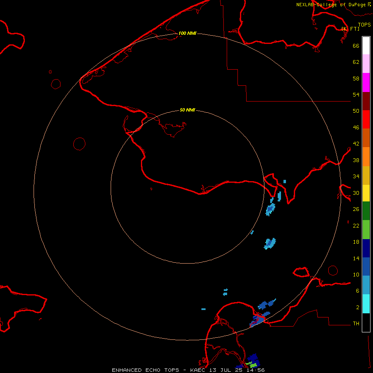Click the TOPS legend title
Screen dimensions: 373x373
(364, 25)
